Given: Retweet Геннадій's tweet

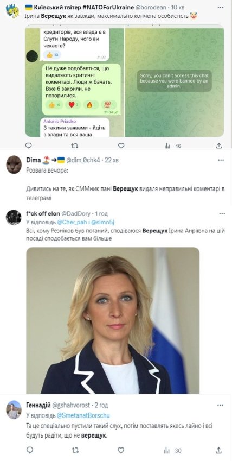Looking at the screenshot, I should (x=75, y=450).
